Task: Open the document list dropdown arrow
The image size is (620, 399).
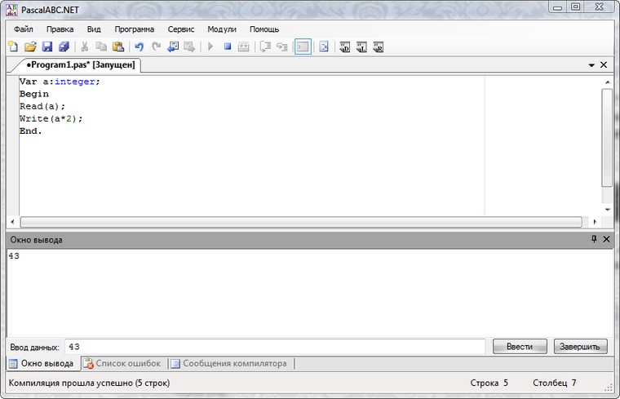Action: (591, 65)
